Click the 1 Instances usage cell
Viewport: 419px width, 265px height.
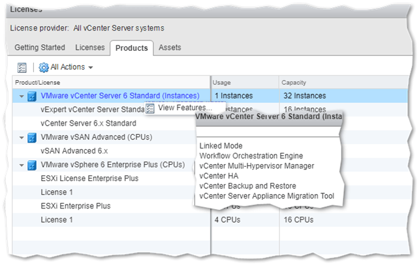tap(234, 96)
